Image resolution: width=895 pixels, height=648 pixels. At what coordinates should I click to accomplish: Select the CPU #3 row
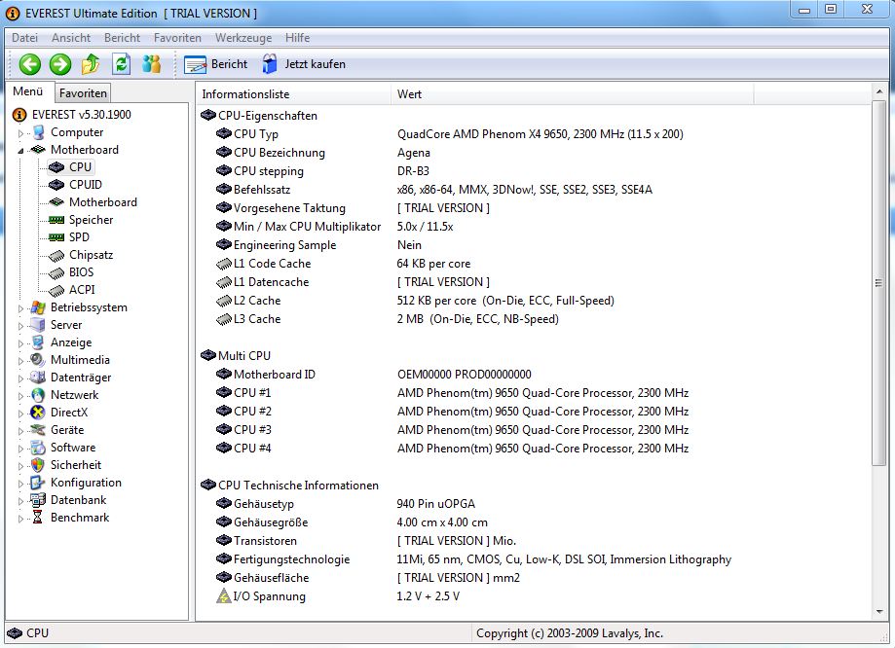pos(533,429)
